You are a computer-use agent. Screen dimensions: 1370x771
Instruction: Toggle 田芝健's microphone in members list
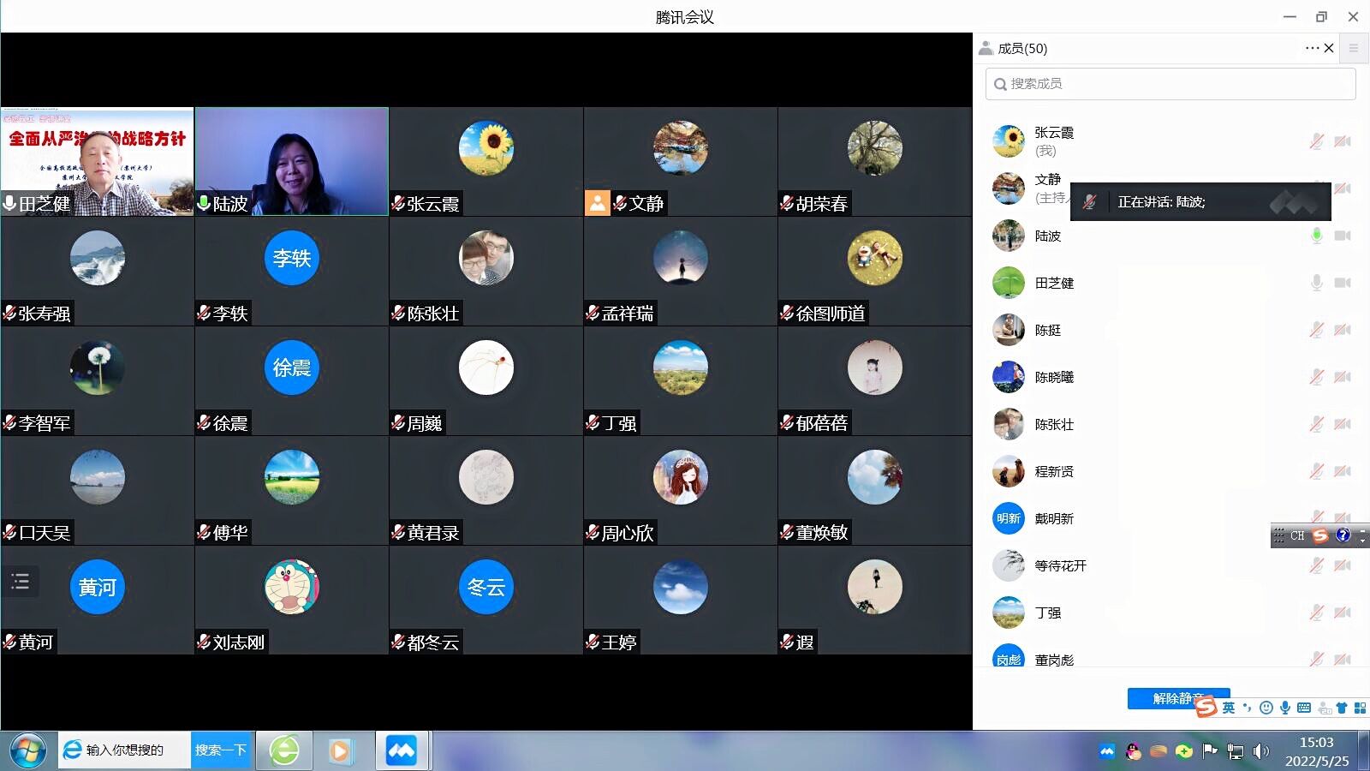pyautogui.click(x=1317, y=283)
